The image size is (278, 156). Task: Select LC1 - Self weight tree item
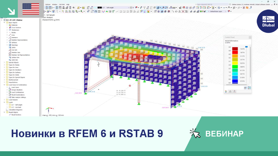tap(17, 105)
